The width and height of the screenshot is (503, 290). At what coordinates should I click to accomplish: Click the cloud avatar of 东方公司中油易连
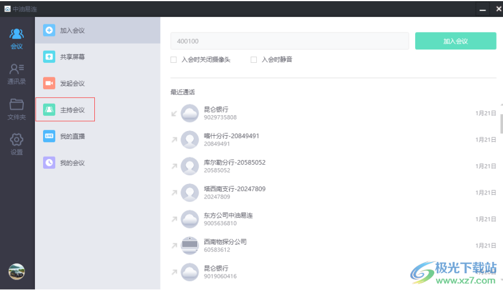pos(190,219)
